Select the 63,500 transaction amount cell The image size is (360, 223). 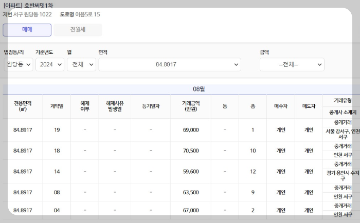point(191,193)
